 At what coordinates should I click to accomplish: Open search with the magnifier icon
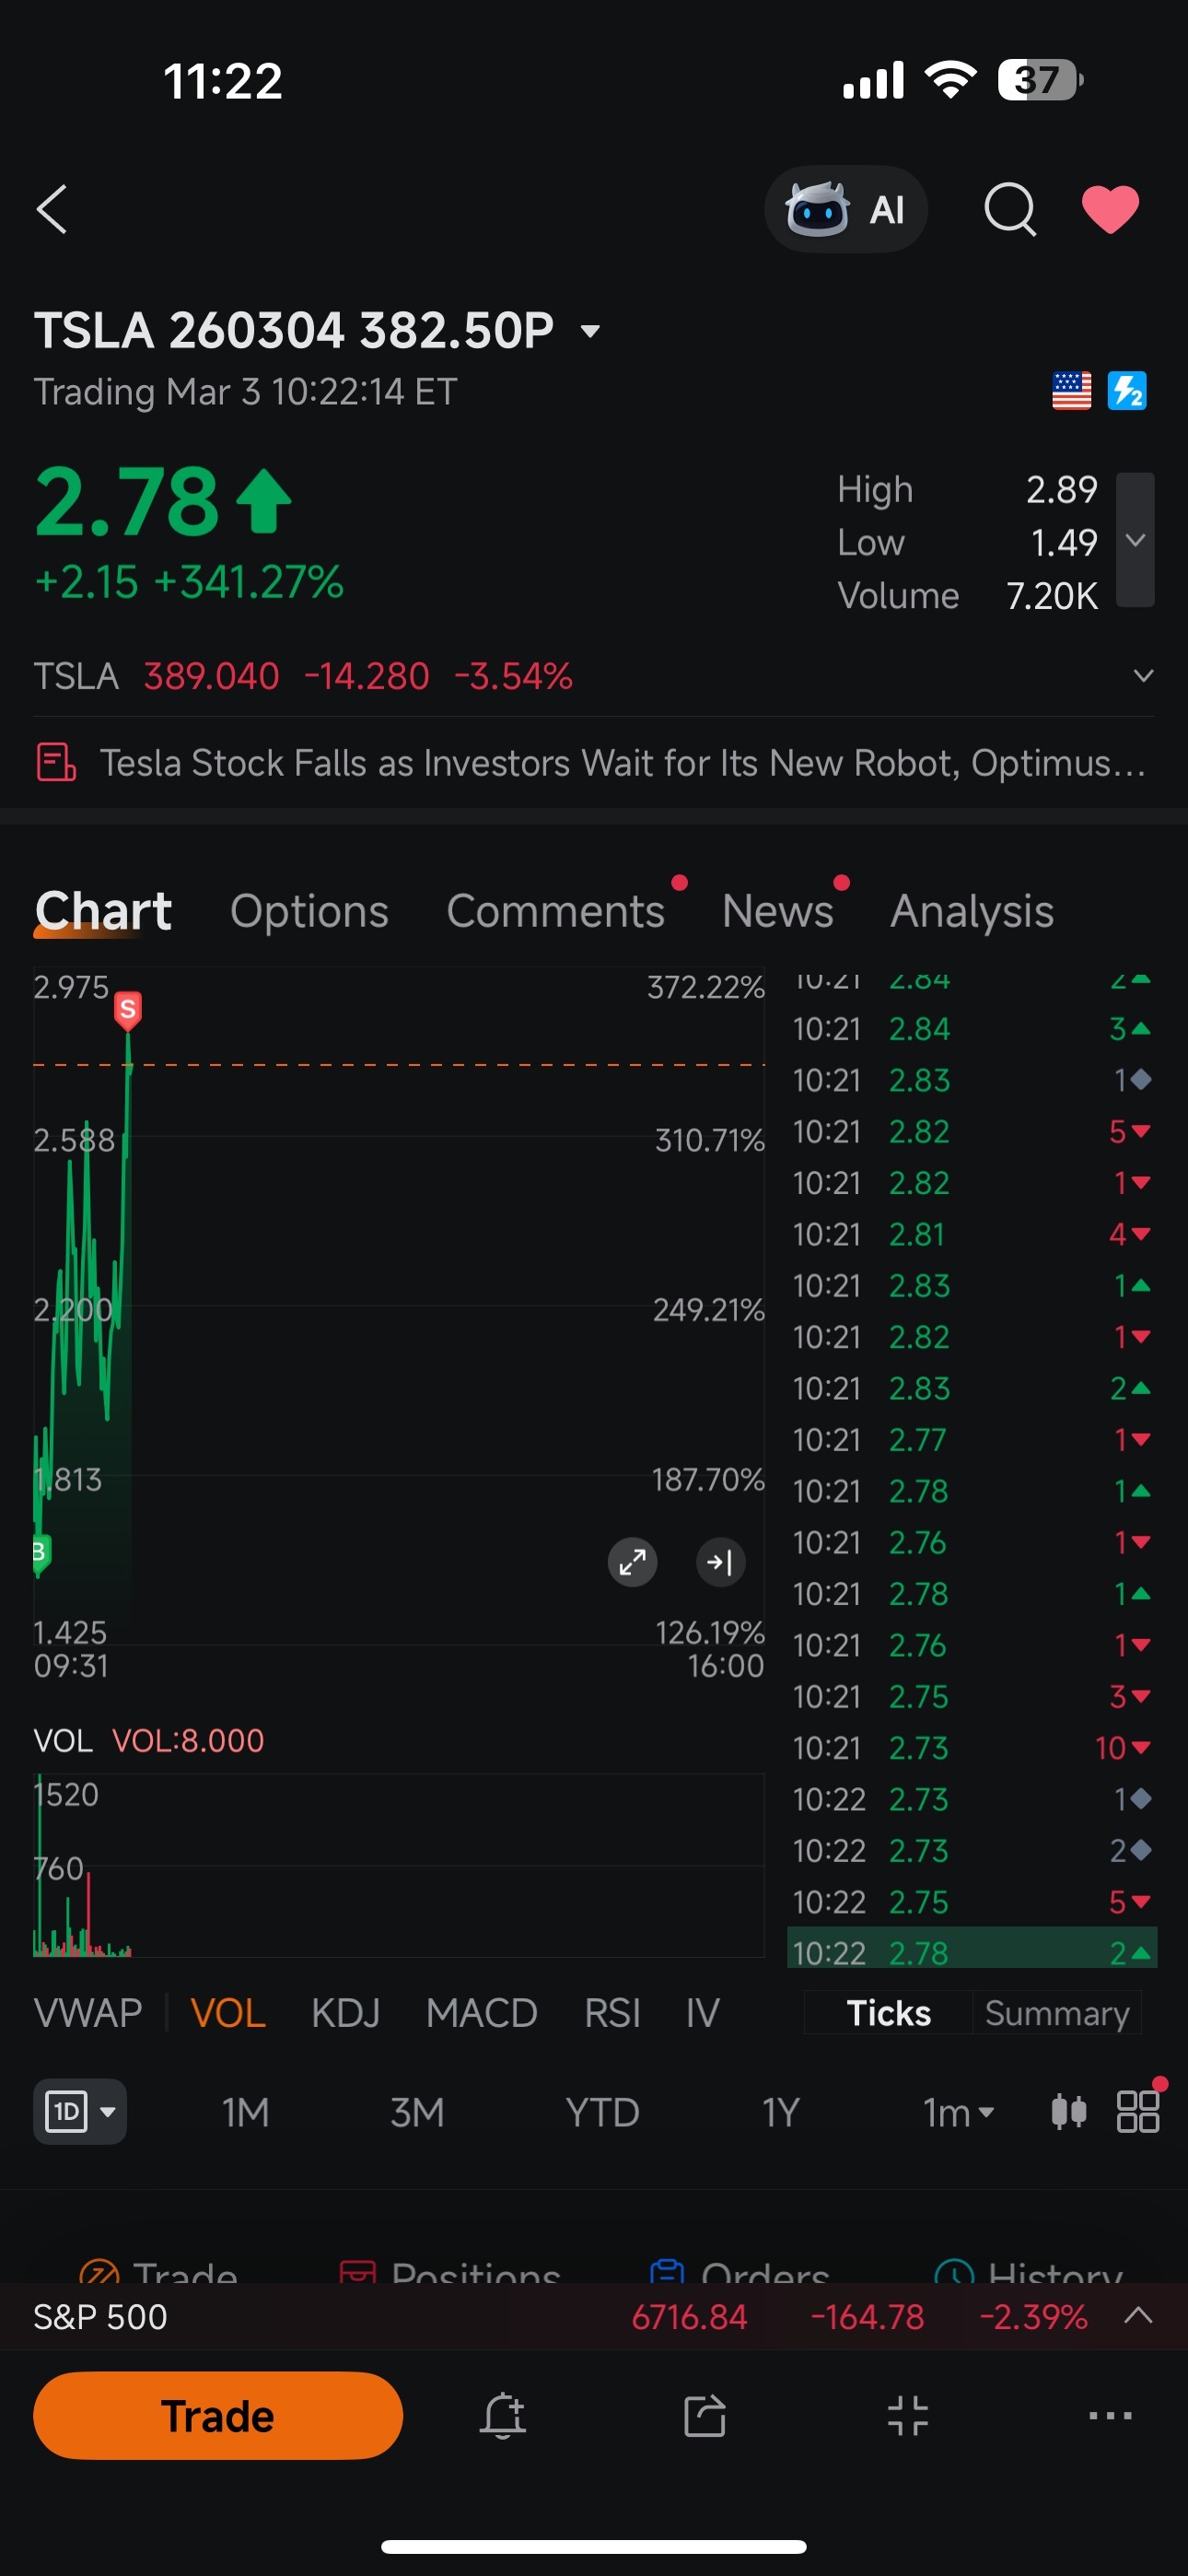(1010, 209)
